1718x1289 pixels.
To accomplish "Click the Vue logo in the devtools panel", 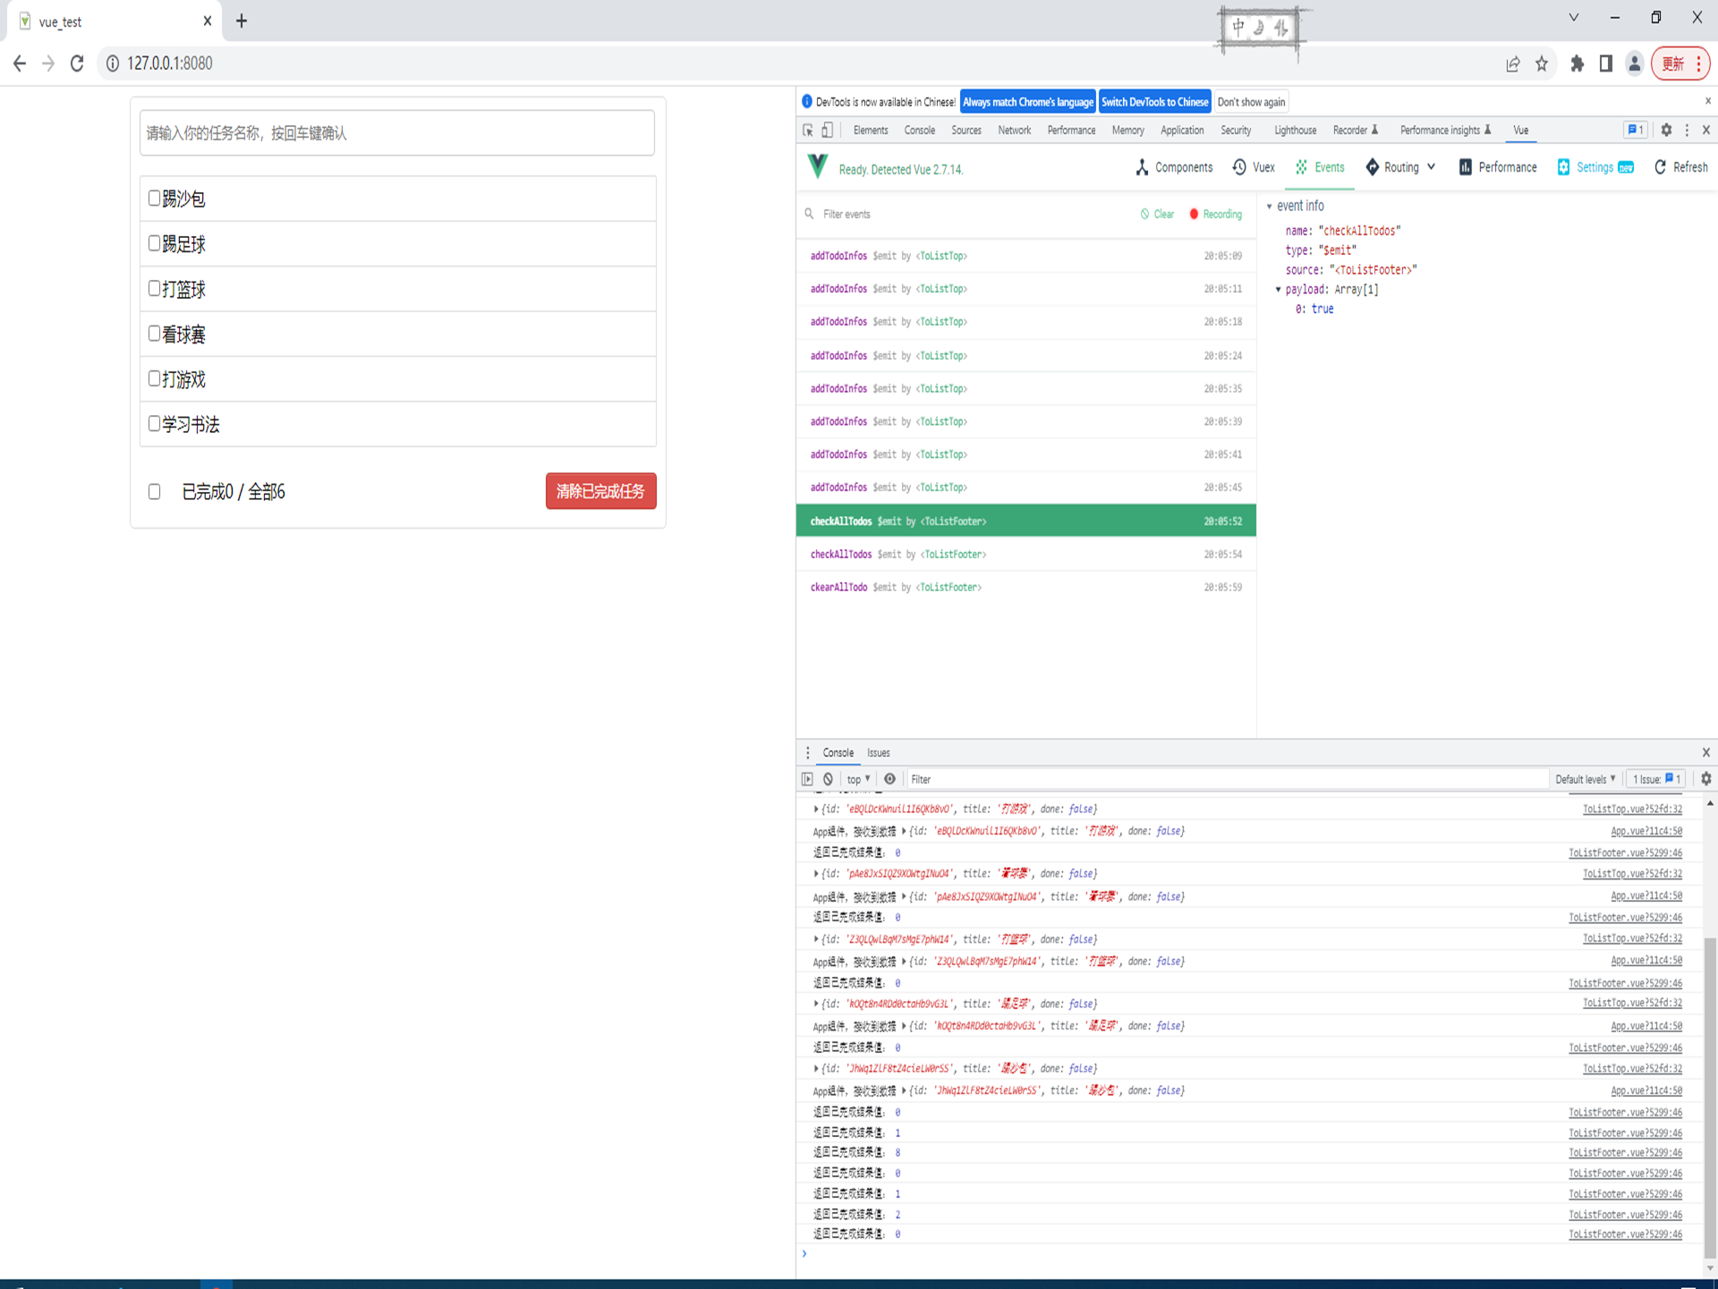I will 818,166.
